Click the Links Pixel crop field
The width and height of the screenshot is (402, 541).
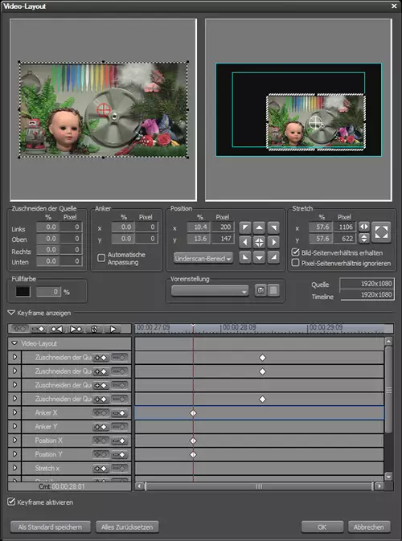pos(71,227)
